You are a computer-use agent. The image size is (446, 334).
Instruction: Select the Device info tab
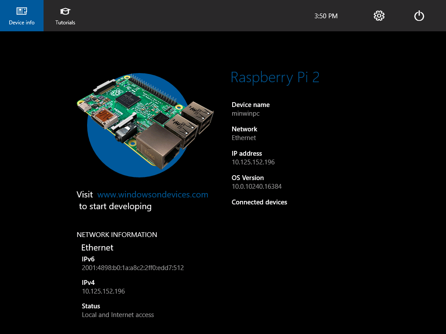click(x=21, y=16)
